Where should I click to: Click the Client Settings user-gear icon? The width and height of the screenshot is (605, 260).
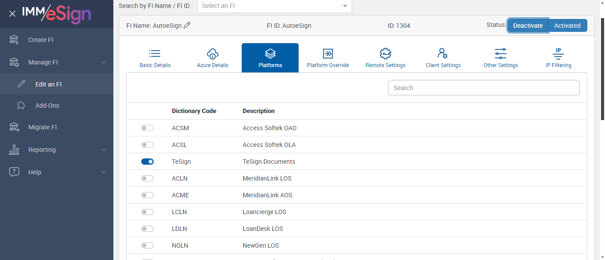[x=442, y=54]
